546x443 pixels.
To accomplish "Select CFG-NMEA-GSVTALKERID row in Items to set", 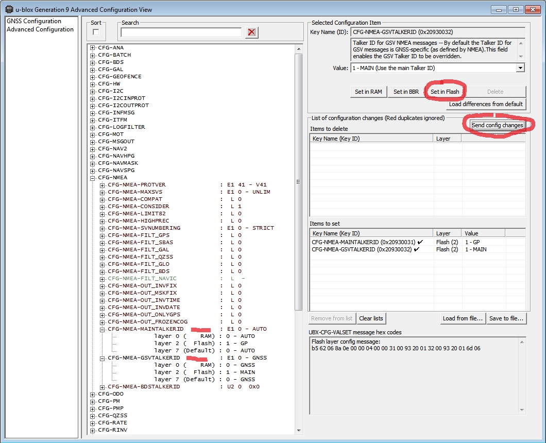I will [x=364, y=249].
